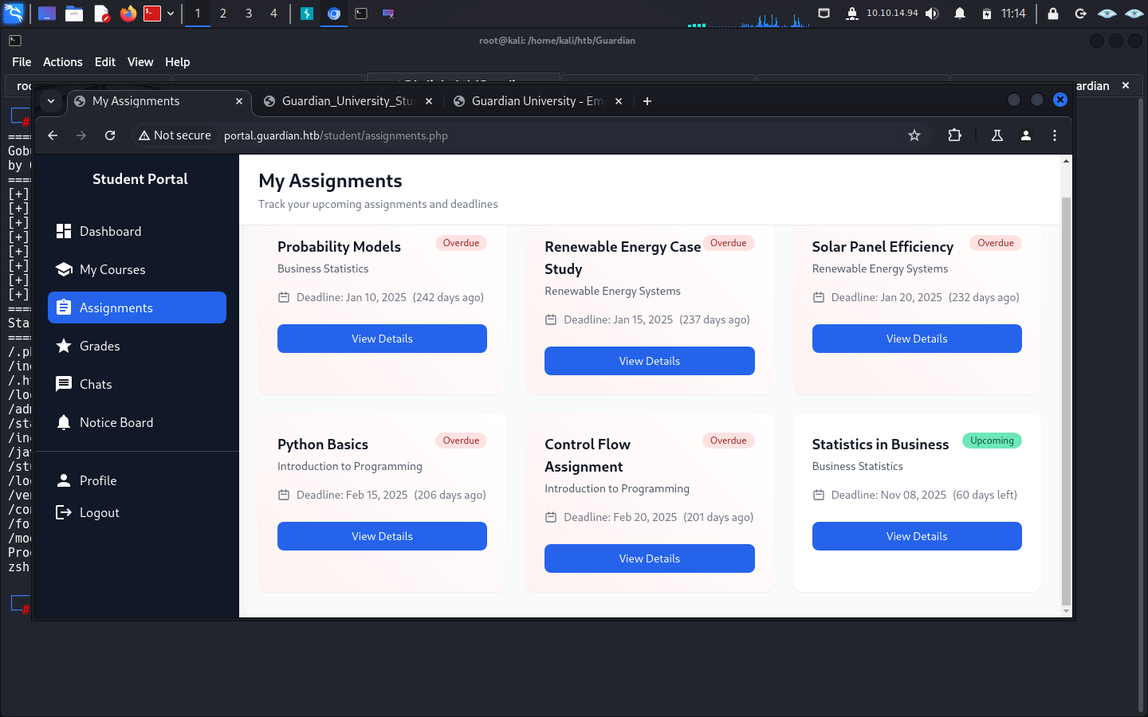1148x717 pixels.
Task: Close the My Assignments tab
Action: click(x=239, y=101)
